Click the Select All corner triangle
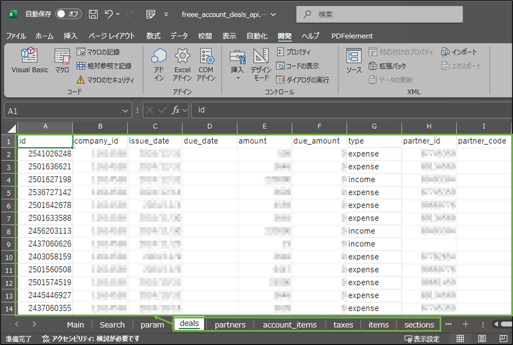Image resolution: width=513 pixels, height=345 pixels. click(x=11, y=129)
